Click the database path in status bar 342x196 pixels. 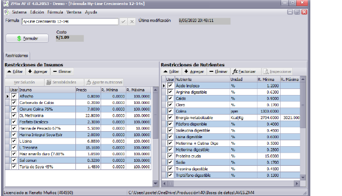[191, 192]
